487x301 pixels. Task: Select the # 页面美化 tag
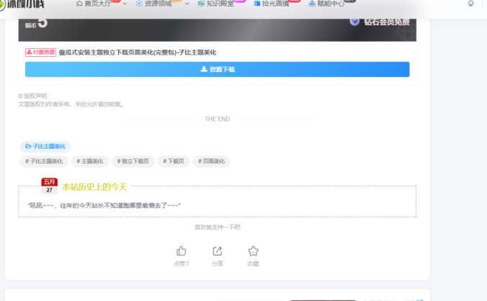tap(212, 161)
